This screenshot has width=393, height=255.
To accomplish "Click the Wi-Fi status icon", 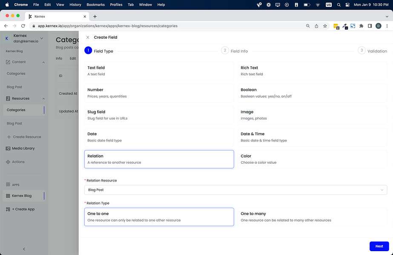I will [x=318, y=5].
